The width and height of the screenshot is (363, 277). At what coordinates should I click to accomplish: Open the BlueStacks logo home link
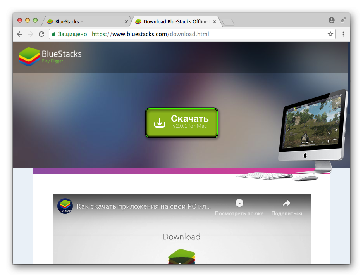pyautogui.click(x=50, y=57)
